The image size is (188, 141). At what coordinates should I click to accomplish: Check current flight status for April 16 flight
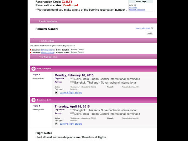coord(71,124)
